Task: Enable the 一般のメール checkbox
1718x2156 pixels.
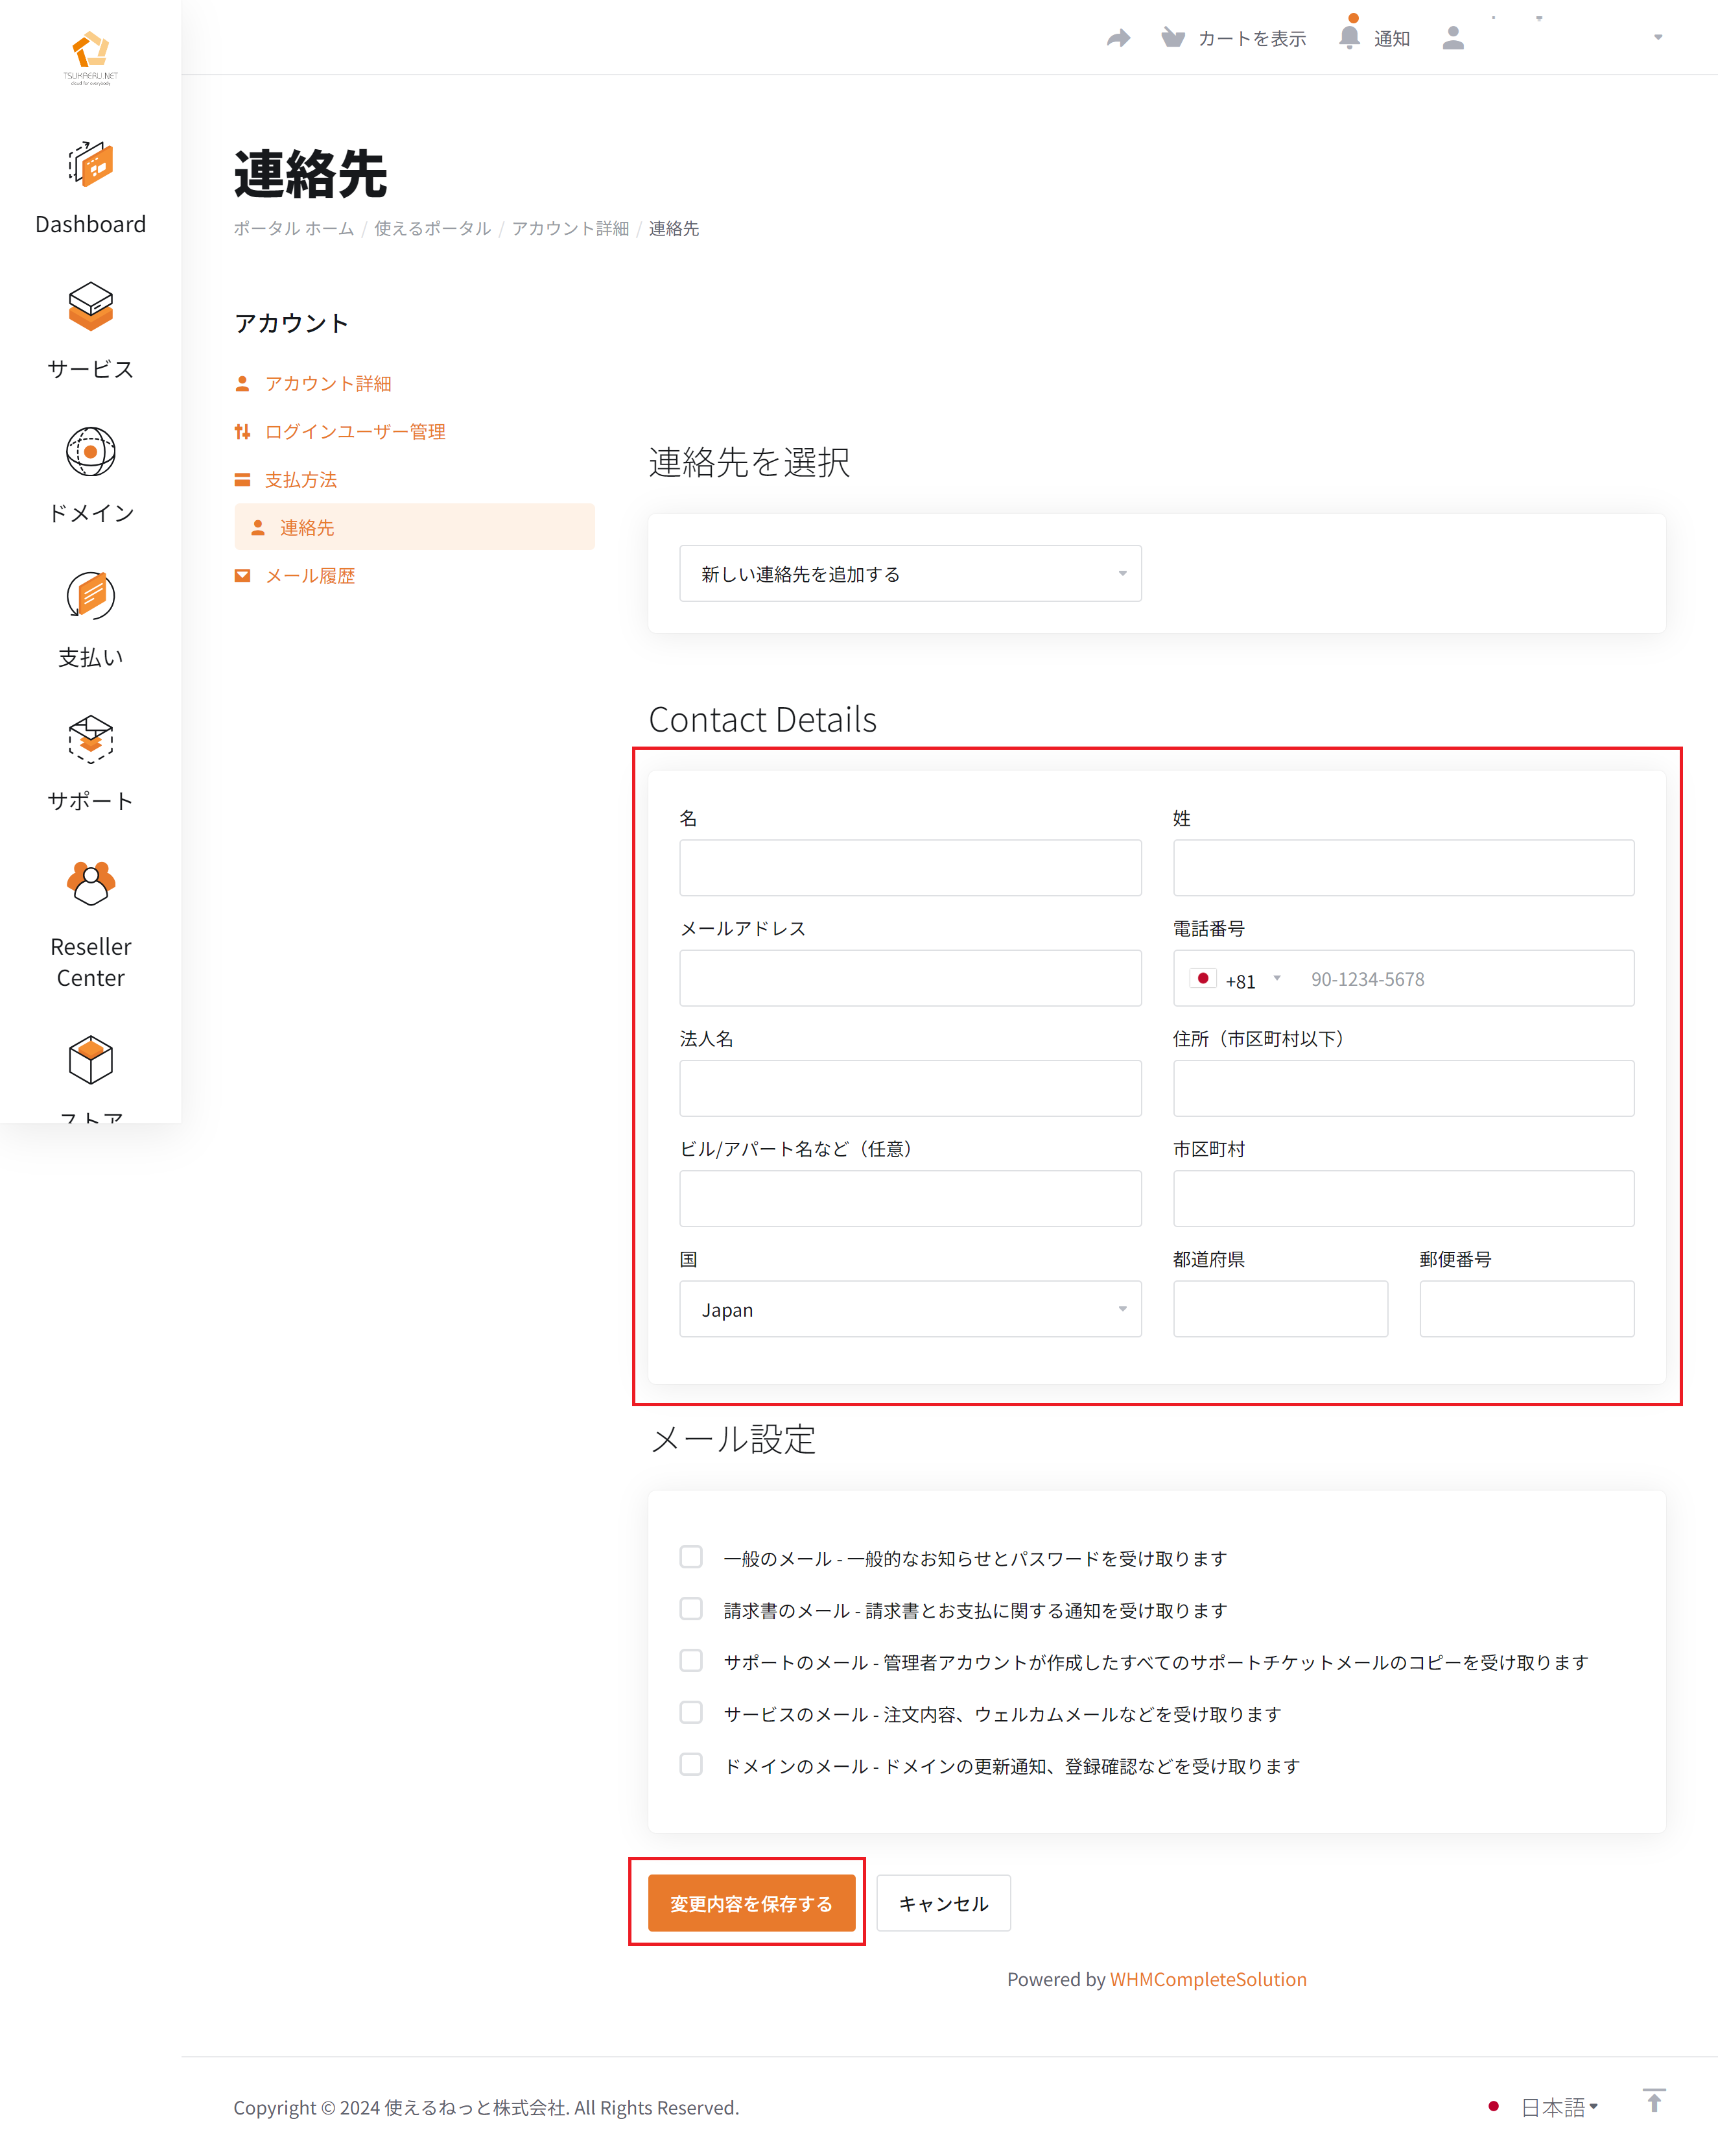Action: point(690,1557)
